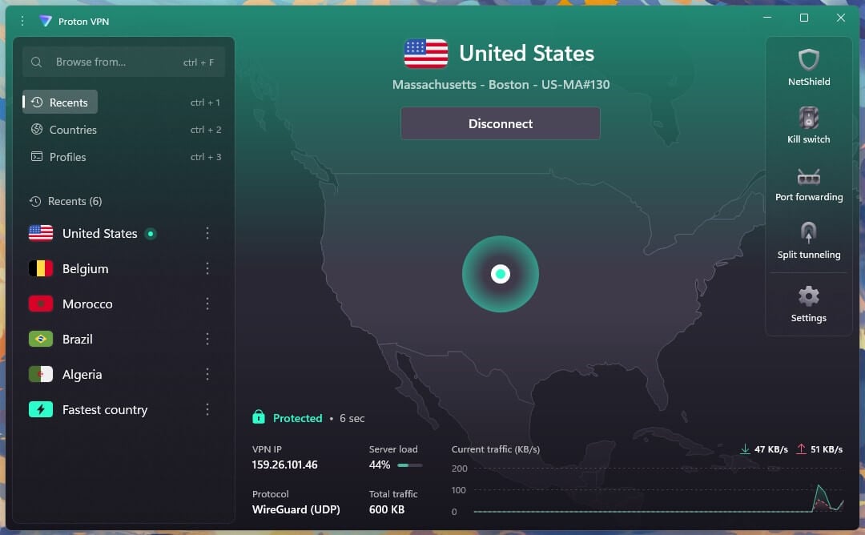Viewport: 865px width, 535px height.
Task: Connect to Fastest country
Action: (105, 409)
